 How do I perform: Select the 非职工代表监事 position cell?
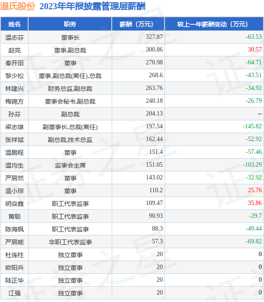click(x=70, y=242)
